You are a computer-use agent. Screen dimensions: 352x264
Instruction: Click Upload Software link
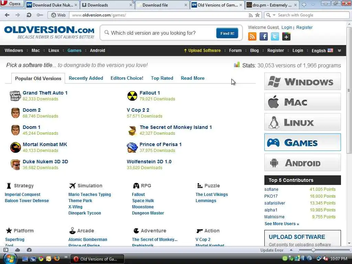tap(202, 51)
